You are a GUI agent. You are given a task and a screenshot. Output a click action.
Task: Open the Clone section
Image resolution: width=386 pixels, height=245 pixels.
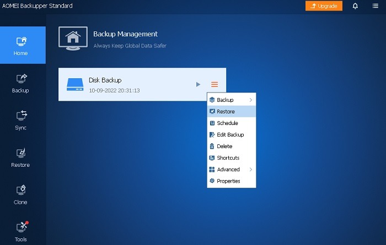click(x=21, y=195)
